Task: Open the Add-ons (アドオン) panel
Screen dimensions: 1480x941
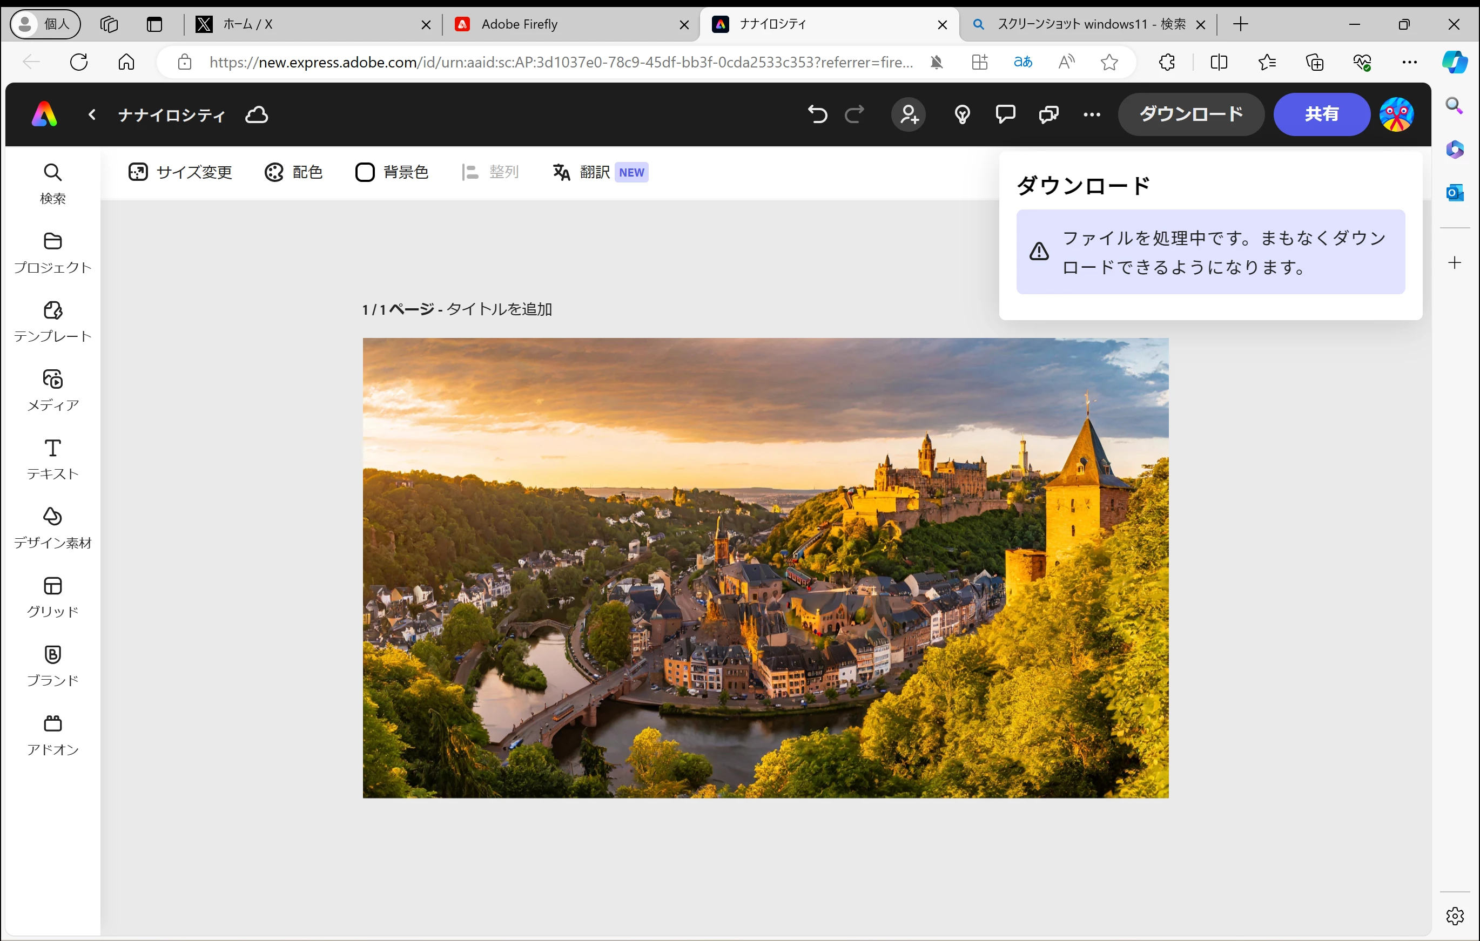Action: 53,735
